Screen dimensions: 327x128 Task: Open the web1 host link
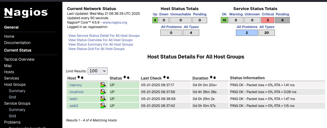pos(73,99)
